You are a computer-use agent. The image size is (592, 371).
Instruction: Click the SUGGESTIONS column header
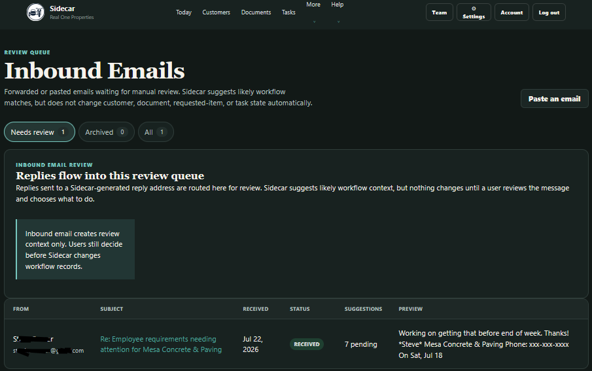(363, 309)
